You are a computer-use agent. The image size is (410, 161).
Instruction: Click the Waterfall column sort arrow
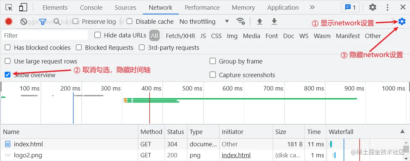[402, 132]
